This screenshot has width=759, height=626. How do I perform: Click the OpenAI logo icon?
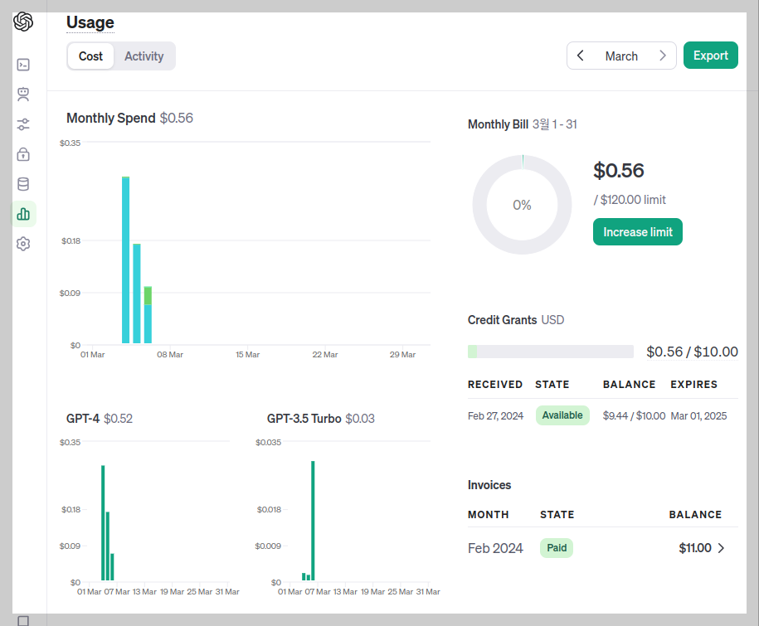pyautogui.click(x=23, y=22)
